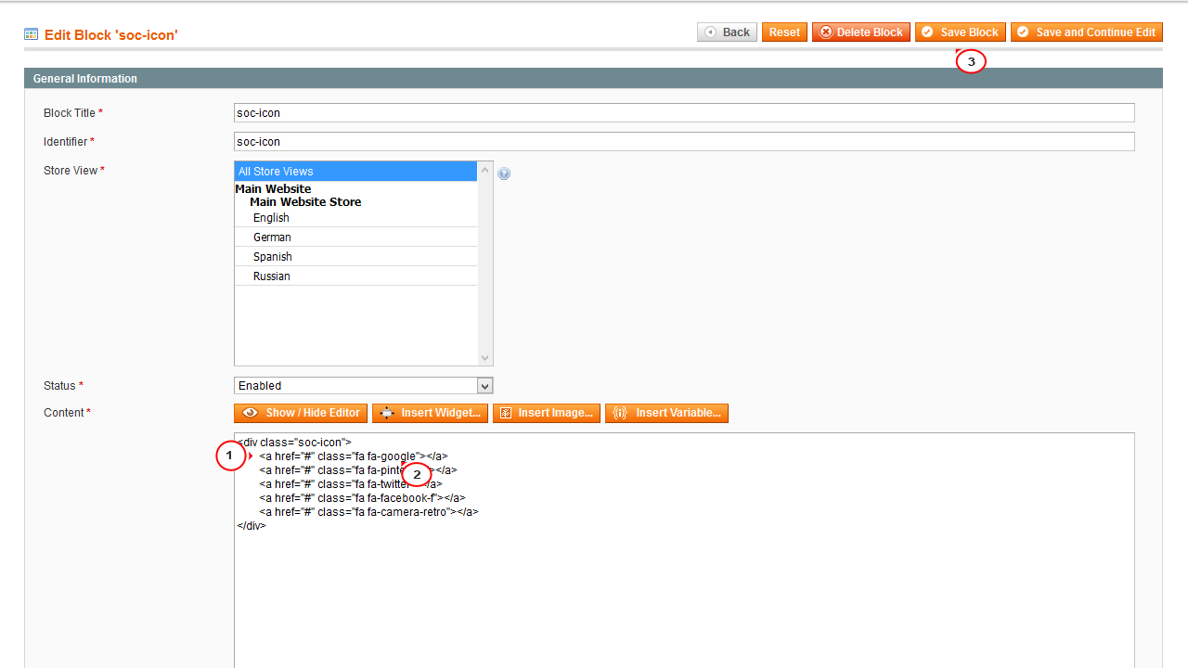
Task: Click the Back button
Action: tap(727, 31)
